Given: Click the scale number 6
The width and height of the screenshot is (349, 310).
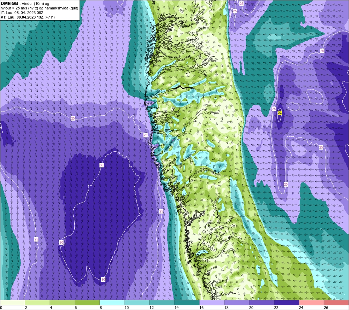Looking at the screenshot, I should pyautogui.click(x=76, y=308).
